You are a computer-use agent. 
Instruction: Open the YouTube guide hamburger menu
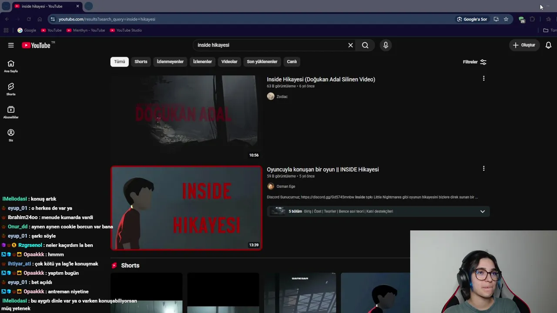point(11,45)
